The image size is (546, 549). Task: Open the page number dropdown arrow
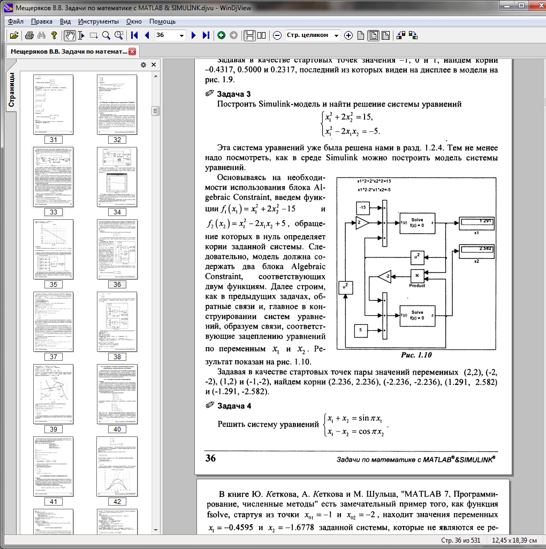click(182, 35)
